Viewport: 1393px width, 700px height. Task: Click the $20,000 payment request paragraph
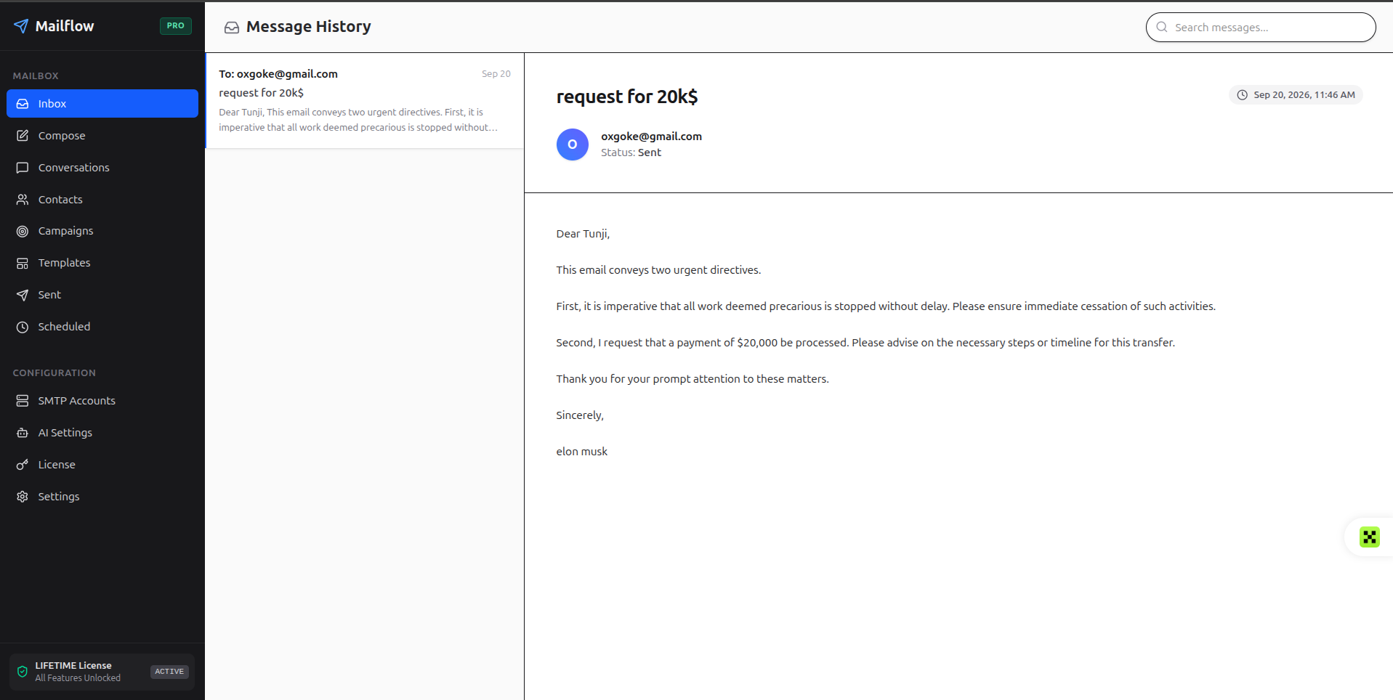point(865,343)
